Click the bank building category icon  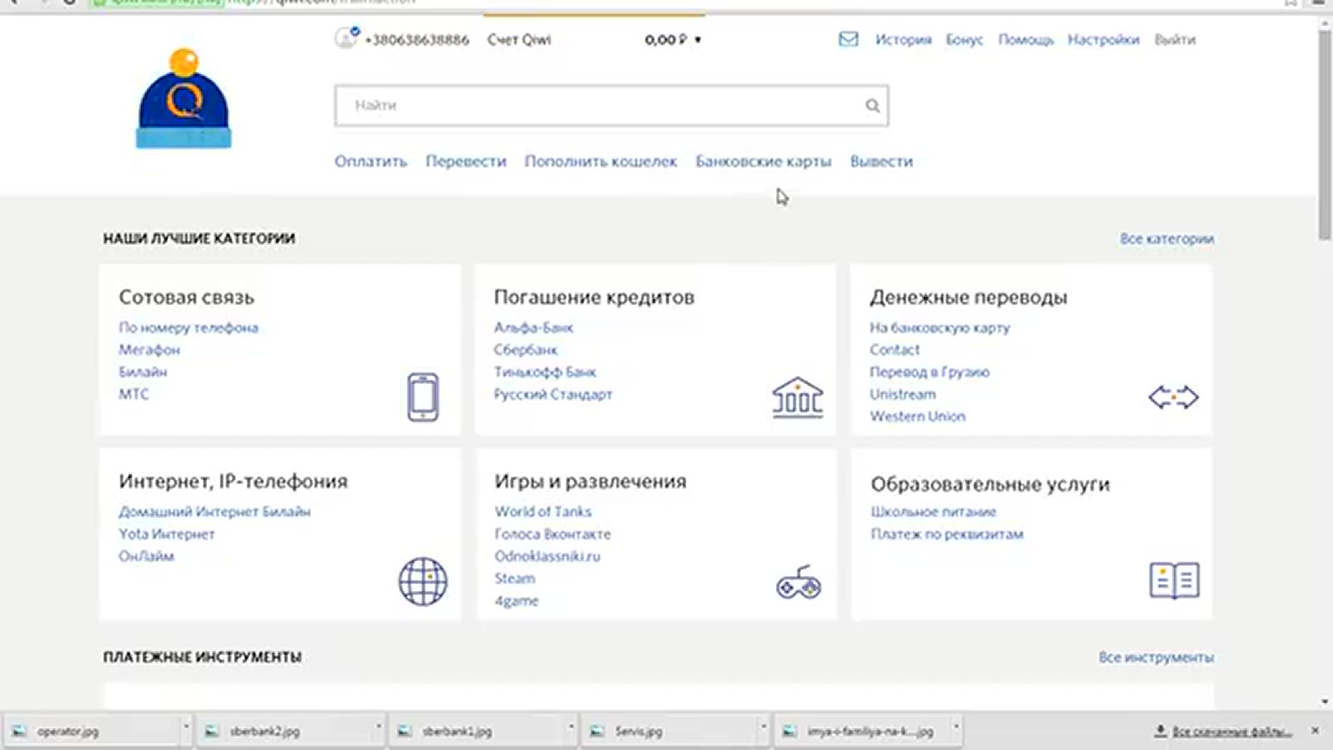(798, 397)
